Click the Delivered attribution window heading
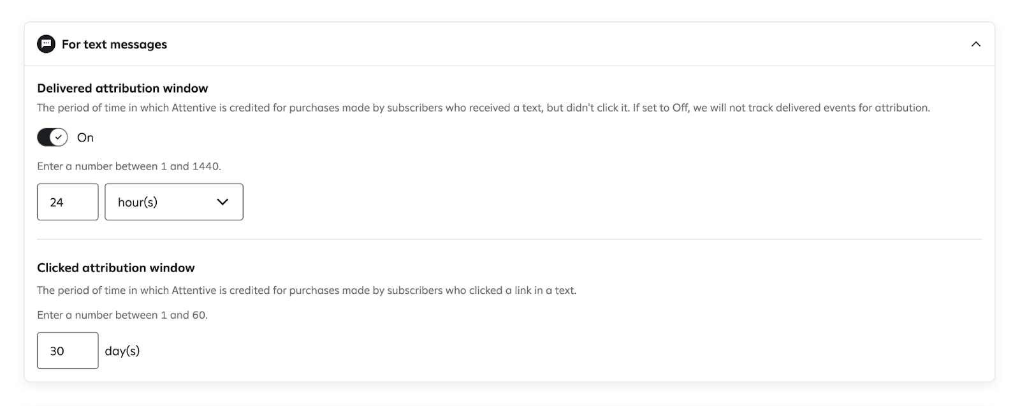The width and height of the screenshot is (1020, 406). point(122,88)
